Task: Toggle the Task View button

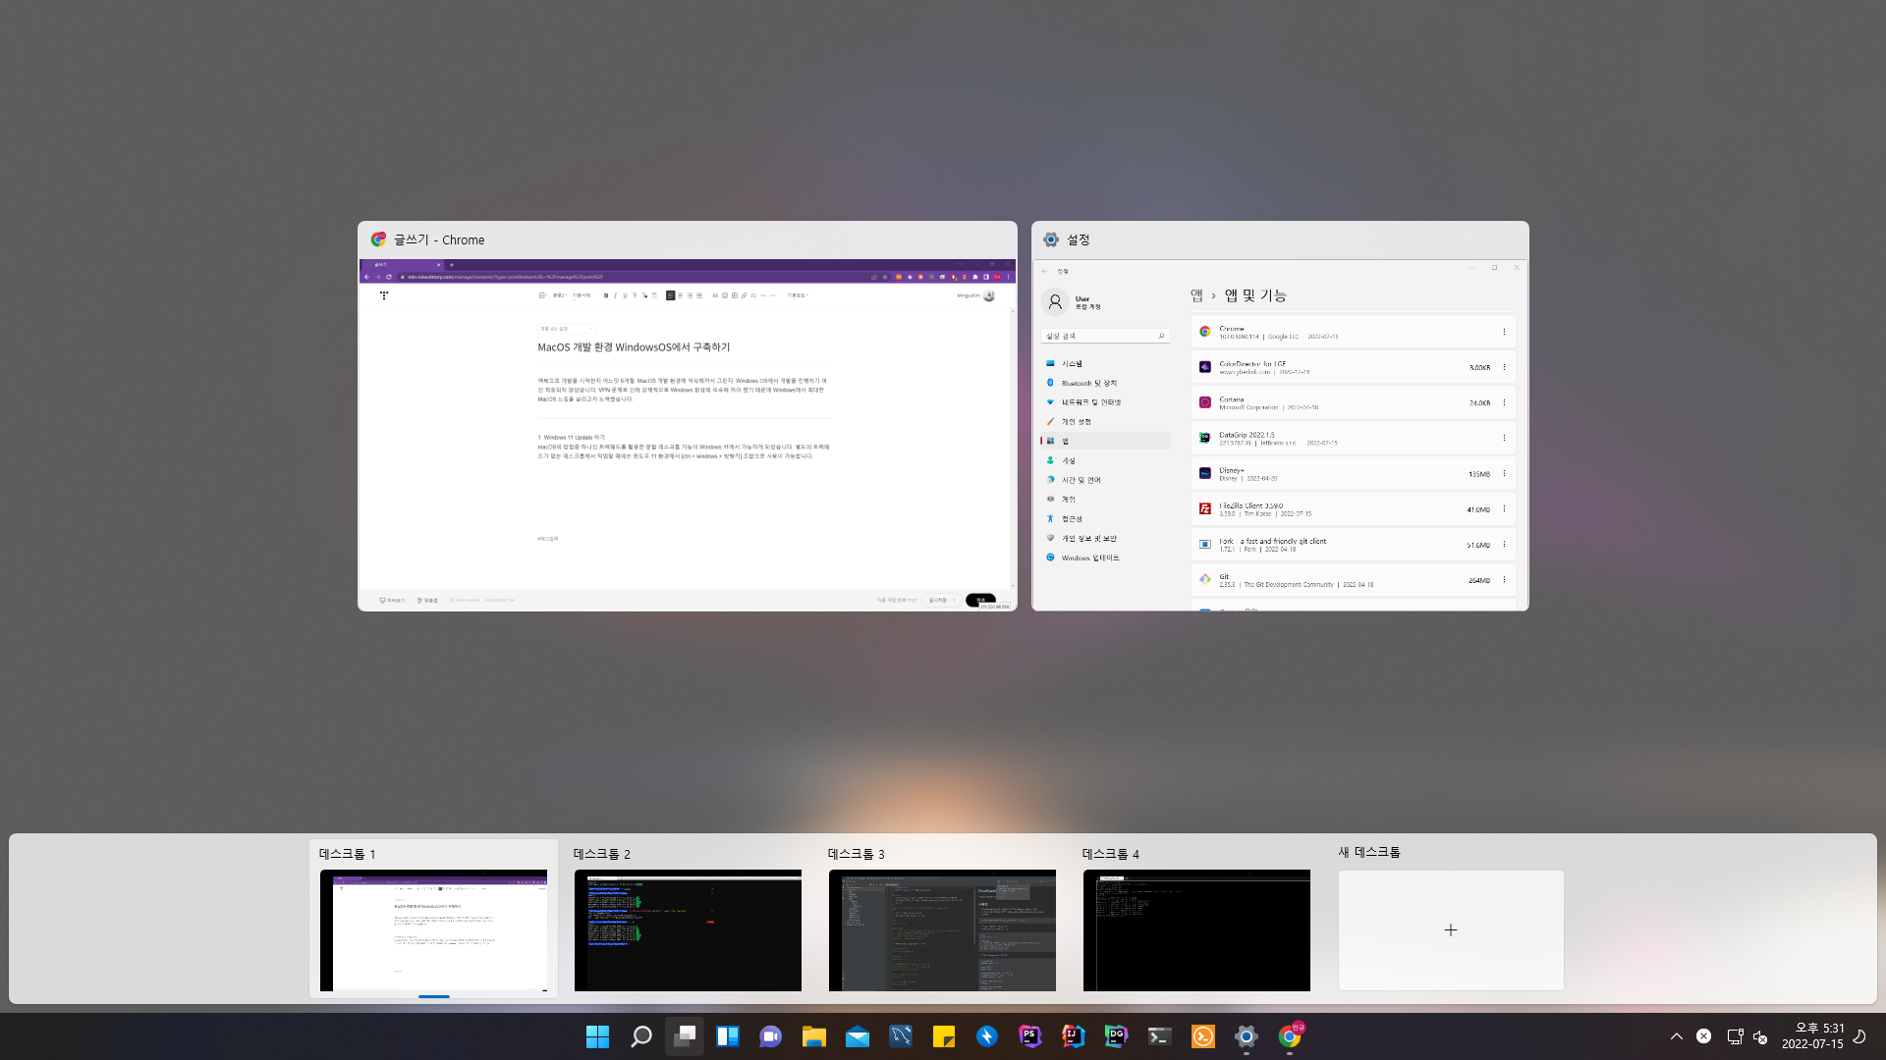Action: point(685,1036)
